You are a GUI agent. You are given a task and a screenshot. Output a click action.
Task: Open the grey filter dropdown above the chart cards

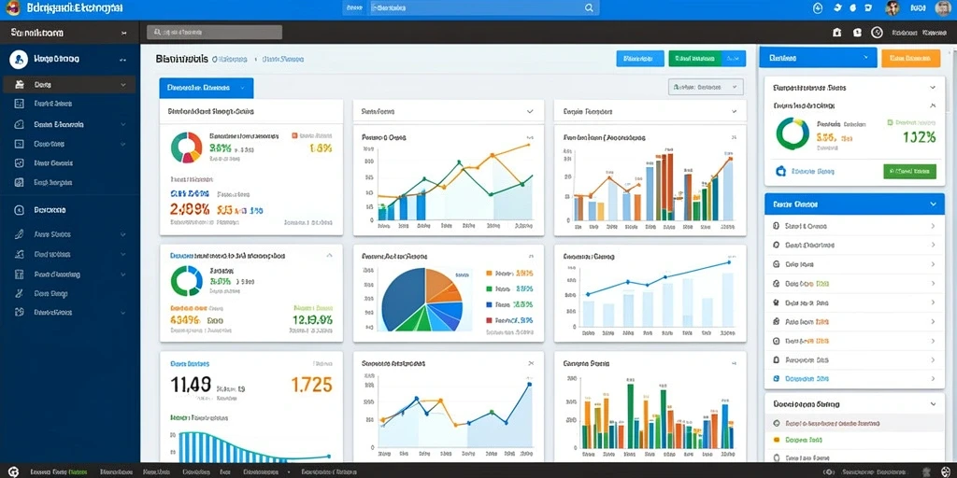tap(707, 87)
